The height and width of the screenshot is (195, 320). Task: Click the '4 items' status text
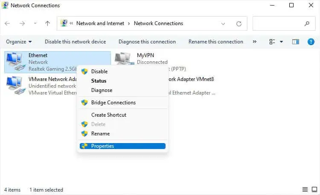pos(12,190)
